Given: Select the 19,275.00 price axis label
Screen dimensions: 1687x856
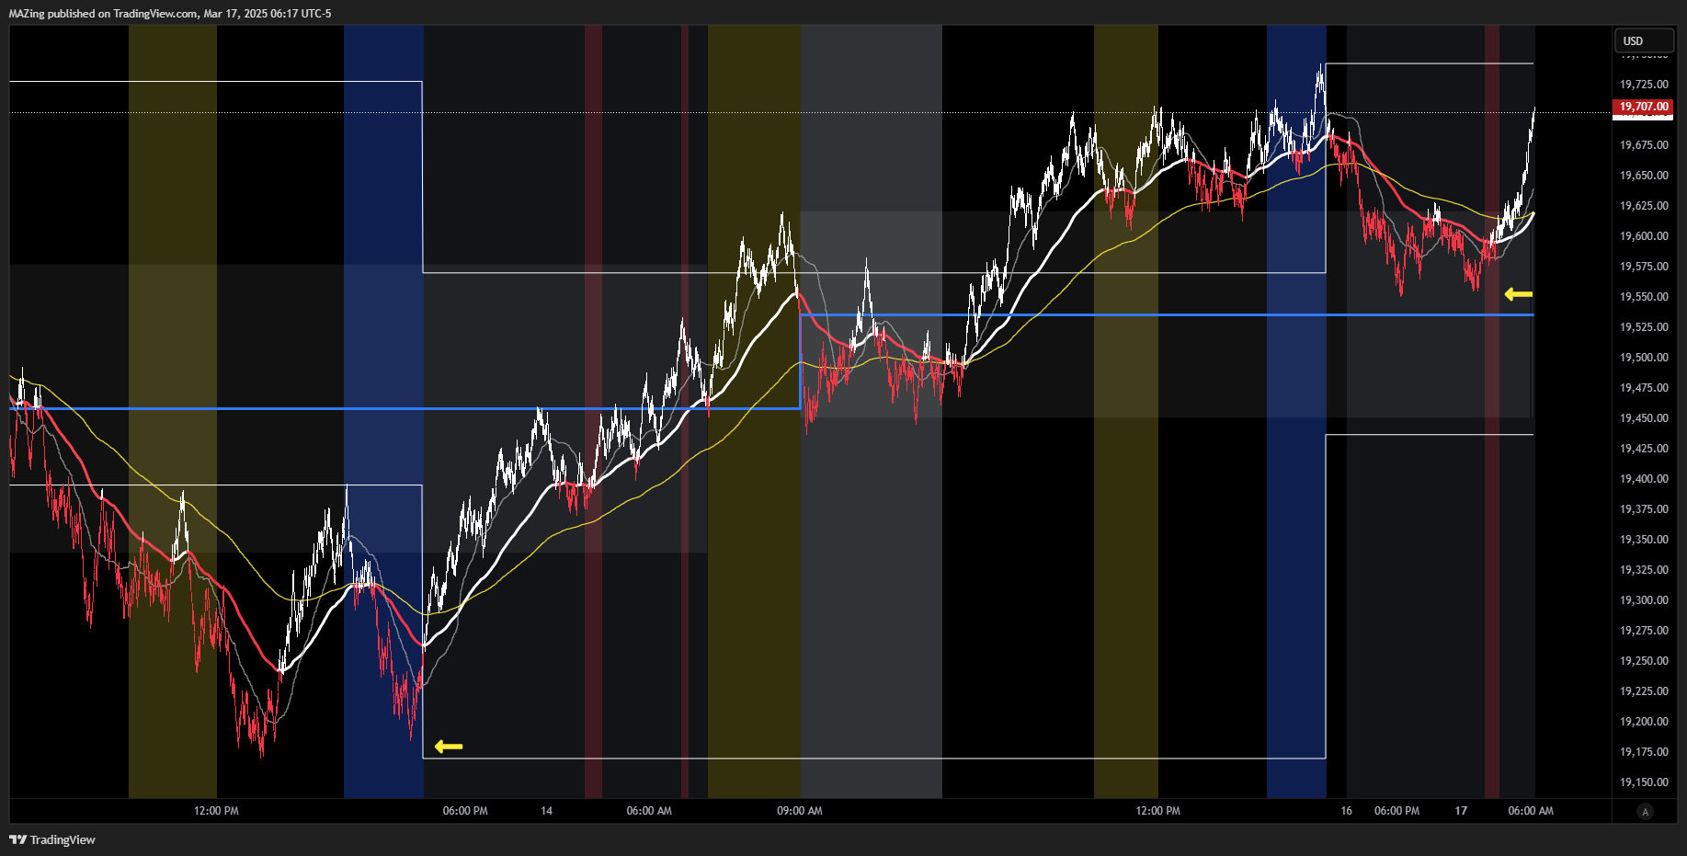Looking at the screenshot, I should pos(1644,631).
